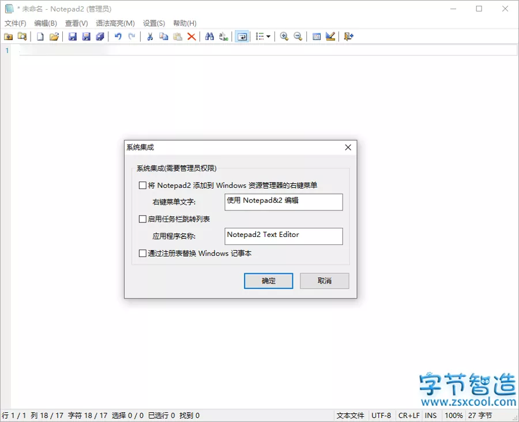Minimize the Notepad2 window
Screen dimensions: 519x422
click(453, 9)
